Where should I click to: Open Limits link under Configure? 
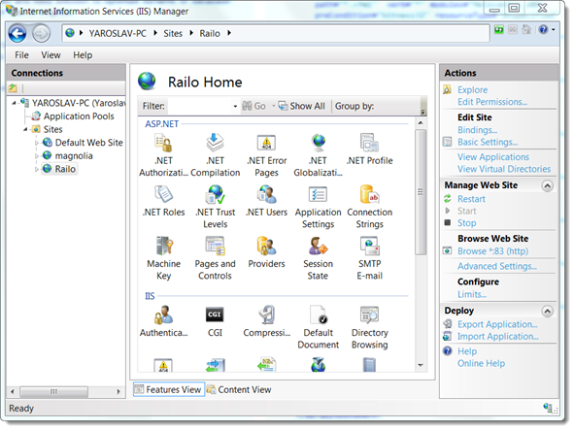(471, 295)
